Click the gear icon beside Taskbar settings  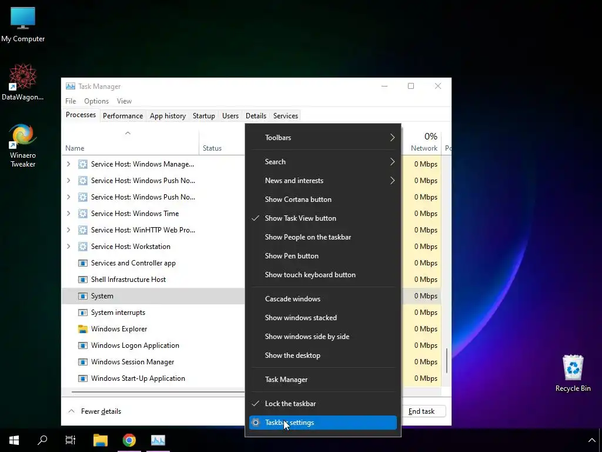[x=256, y=423]
